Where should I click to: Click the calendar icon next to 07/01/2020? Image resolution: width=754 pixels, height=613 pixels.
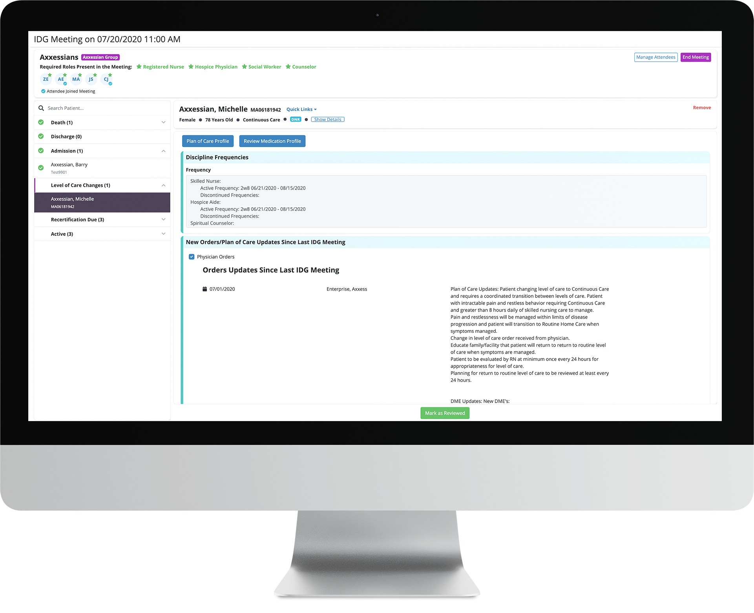click(x=205, y=288)
